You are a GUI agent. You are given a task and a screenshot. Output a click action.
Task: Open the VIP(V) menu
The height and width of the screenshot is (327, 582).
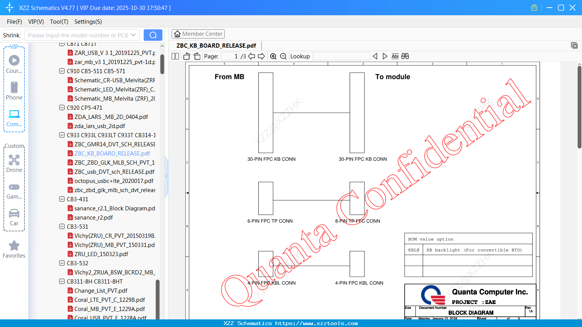click(36, 22)
